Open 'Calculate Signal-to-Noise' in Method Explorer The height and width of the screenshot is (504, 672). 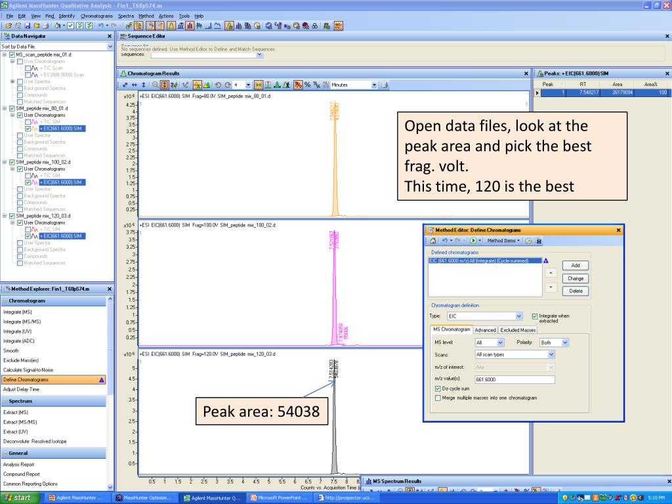(28, 370)
